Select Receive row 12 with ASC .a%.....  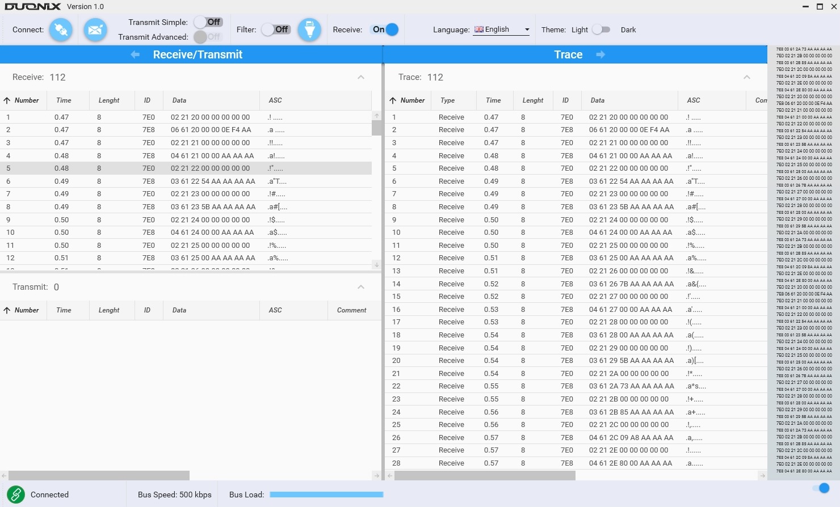[x=186, y=258]
